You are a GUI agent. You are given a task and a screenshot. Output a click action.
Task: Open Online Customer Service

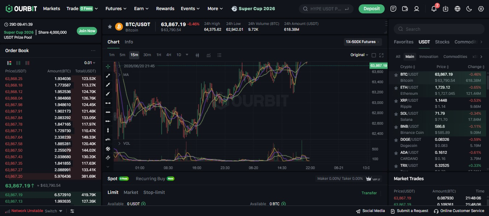[x=459, y=211]
